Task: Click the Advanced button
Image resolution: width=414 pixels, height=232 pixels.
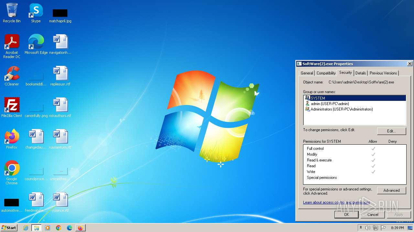Action: click(391, 190)
